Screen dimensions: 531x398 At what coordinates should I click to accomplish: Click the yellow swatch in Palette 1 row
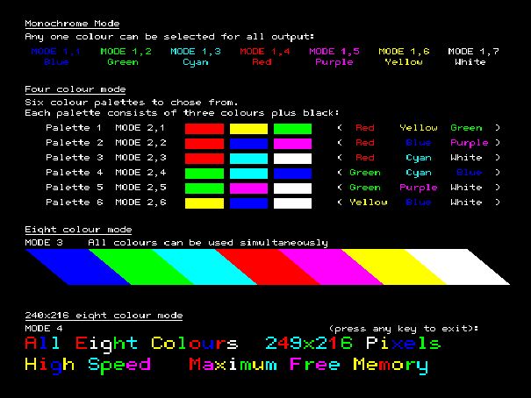pos(248,129)
